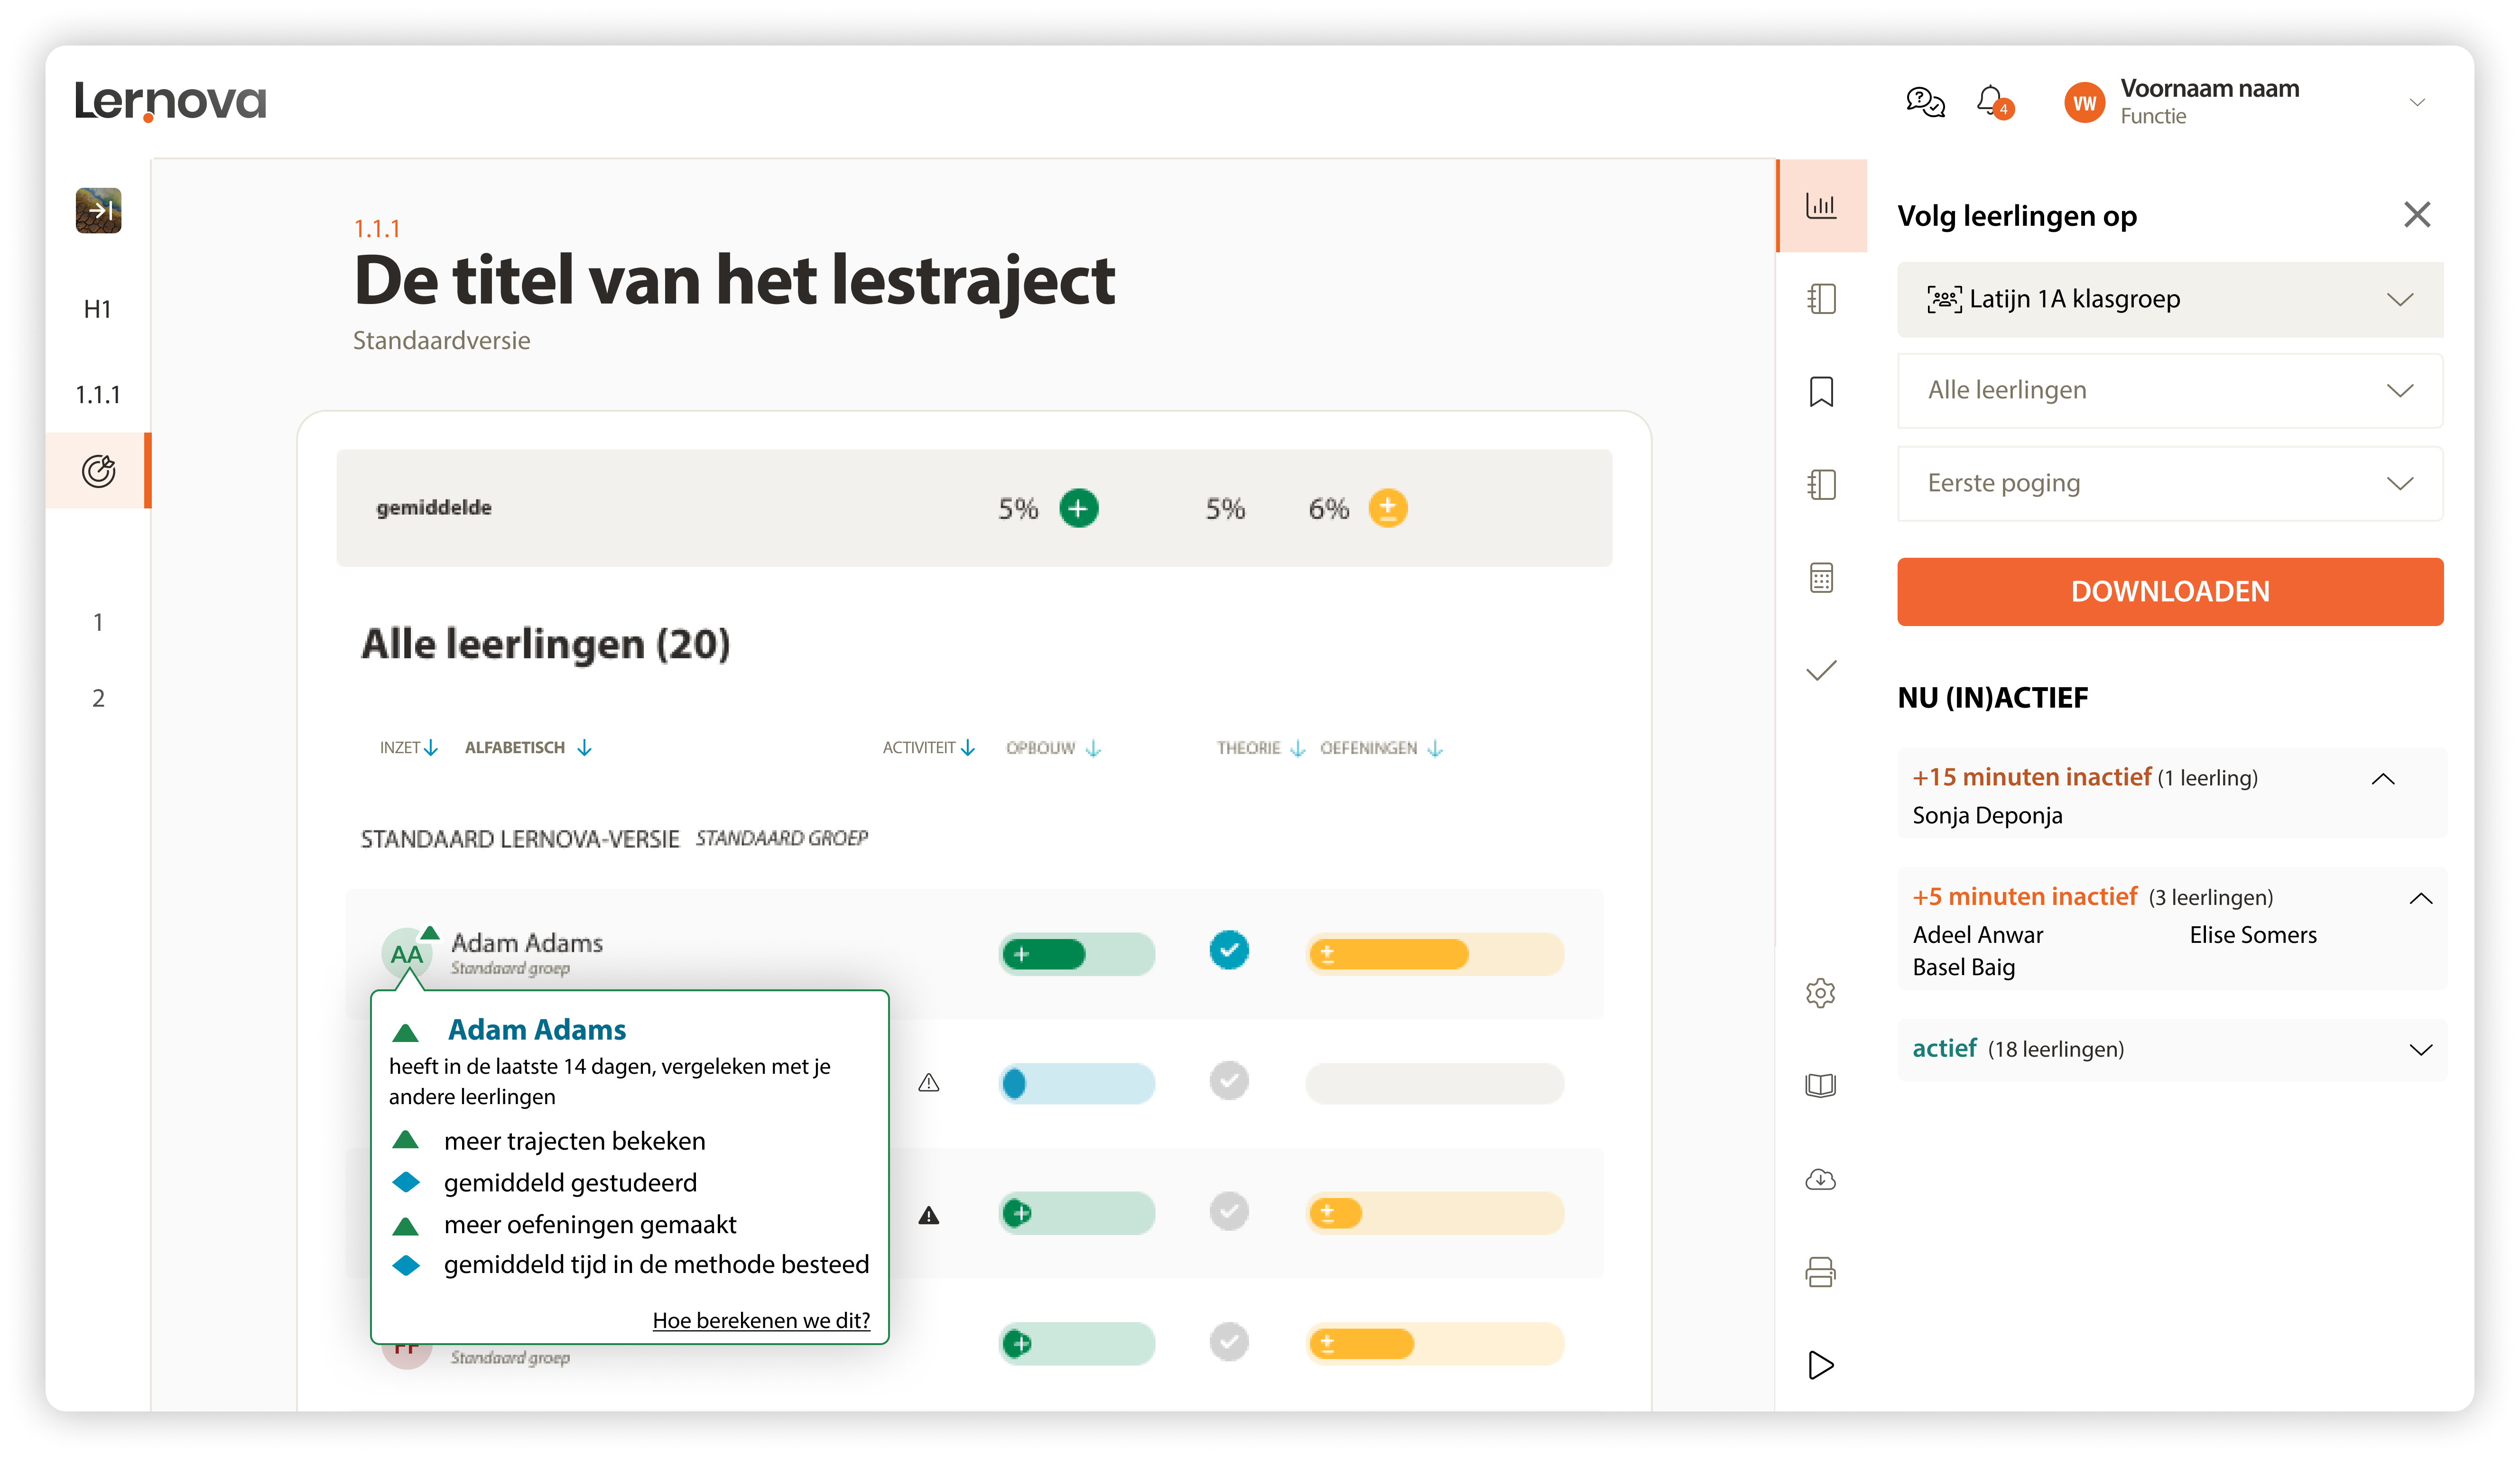Screen dimensions: 2520x1457
Task: Click the Lernova logo
Action: 171,101
